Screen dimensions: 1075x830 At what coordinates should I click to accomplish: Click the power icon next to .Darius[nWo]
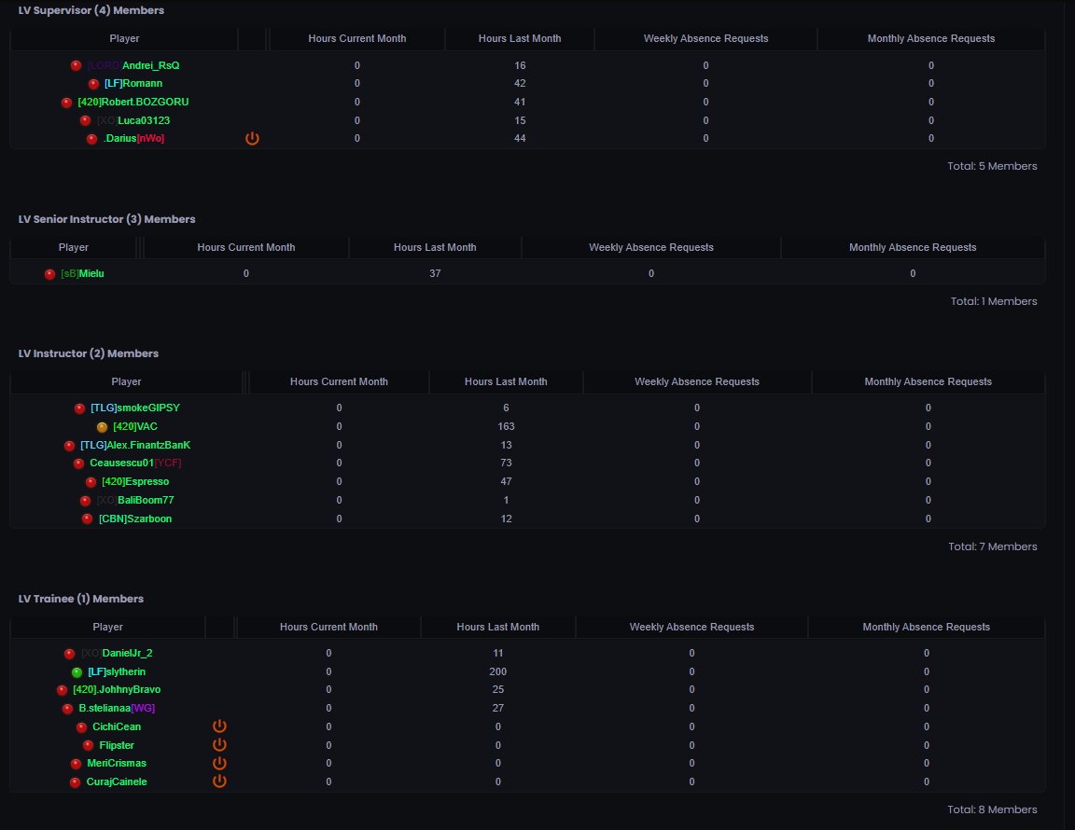(x=252, y=138)
